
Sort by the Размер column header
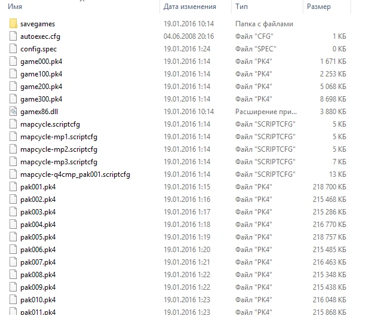[319, 7]
